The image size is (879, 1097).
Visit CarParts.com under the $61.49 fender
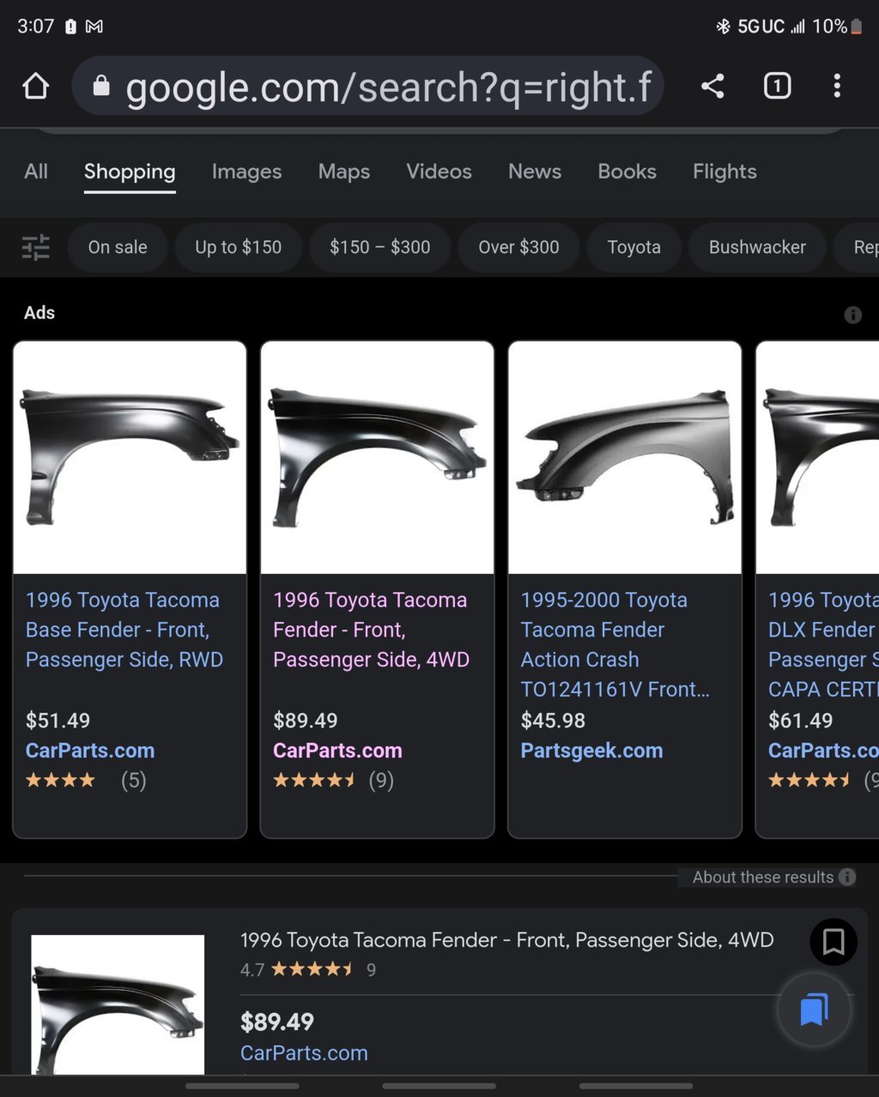(x=823, y=750)
